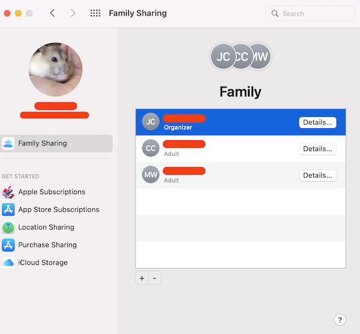This screenshot has width=360, height=334.
Task: Click the Family Sharing sidebar icon
Action: [8, 143]
